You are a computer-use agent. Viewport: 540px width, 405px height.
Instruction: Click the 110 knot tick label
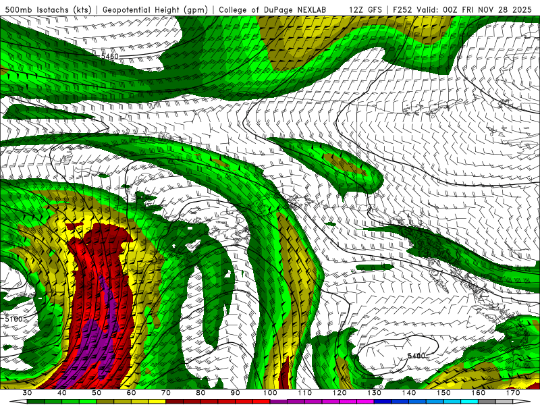tap(305, 393)
